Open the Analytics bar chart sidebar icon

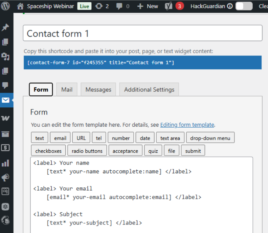click(6, 163)
